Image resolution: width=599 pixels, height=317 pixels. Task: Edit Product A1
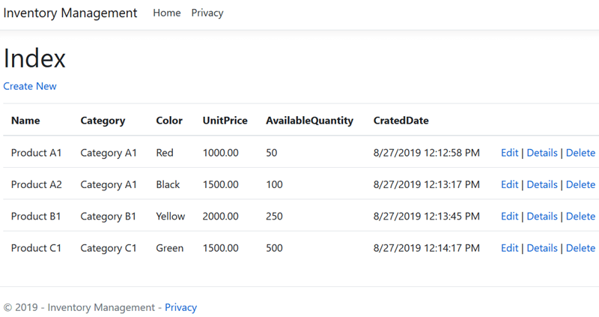tap(509, 153)
